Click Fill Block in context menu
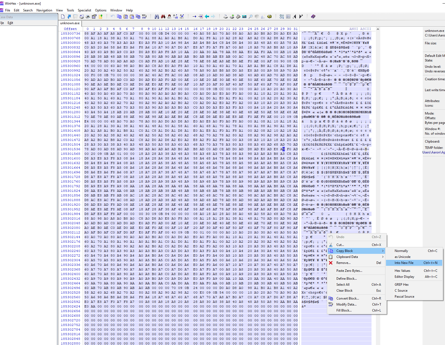Image resolution: width=445 pixels, height=345 pixels. [344, 310]
